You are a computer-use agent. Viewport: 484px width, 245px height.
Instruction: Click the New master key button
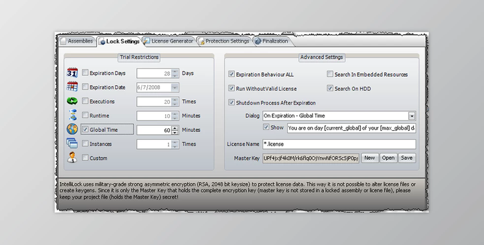(x=370, y=158)
